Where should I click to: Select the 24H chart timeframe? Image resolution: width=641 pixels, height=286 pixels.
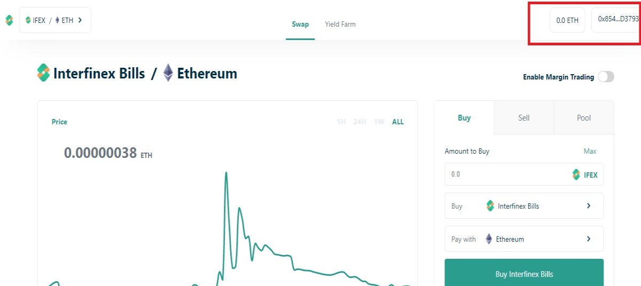tap(359, 122)
